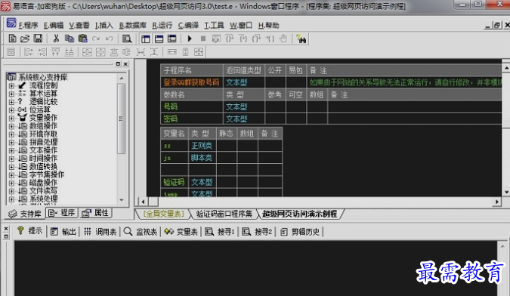Switch to the 监视表 output tab
Screen dimensions: 510x296
[x=141, y=232]
